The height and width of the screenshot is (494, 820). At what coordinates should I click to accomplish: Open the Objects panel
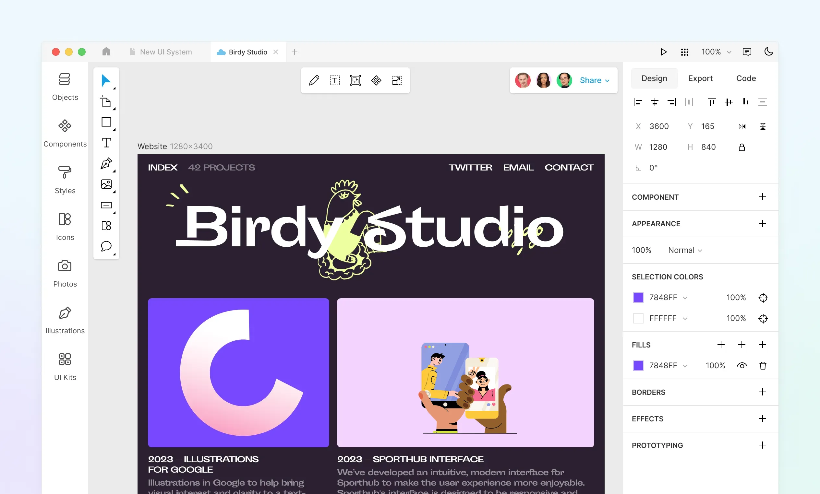65,87
